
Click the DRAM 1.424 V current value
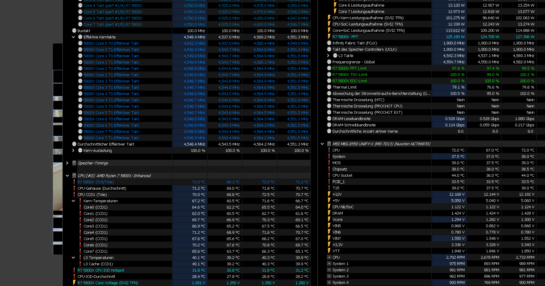click(458, 213)
